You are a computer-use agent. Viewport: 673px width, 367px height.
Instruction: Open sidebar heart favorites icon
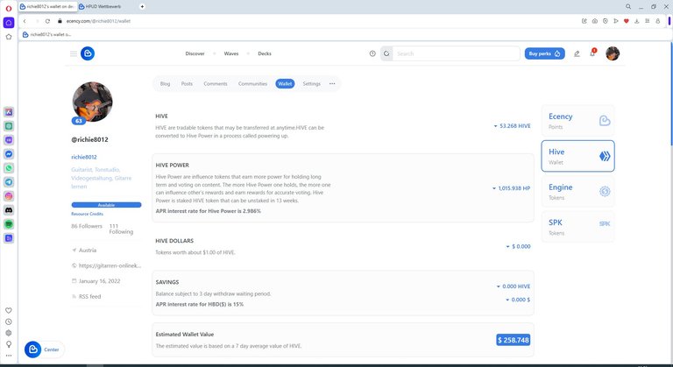(x=9, y=310)
